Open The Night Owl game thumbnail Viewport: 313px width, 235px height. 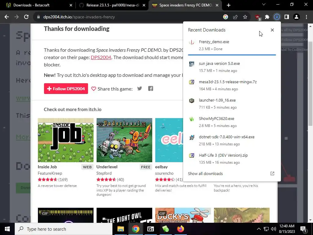point(124,215)
